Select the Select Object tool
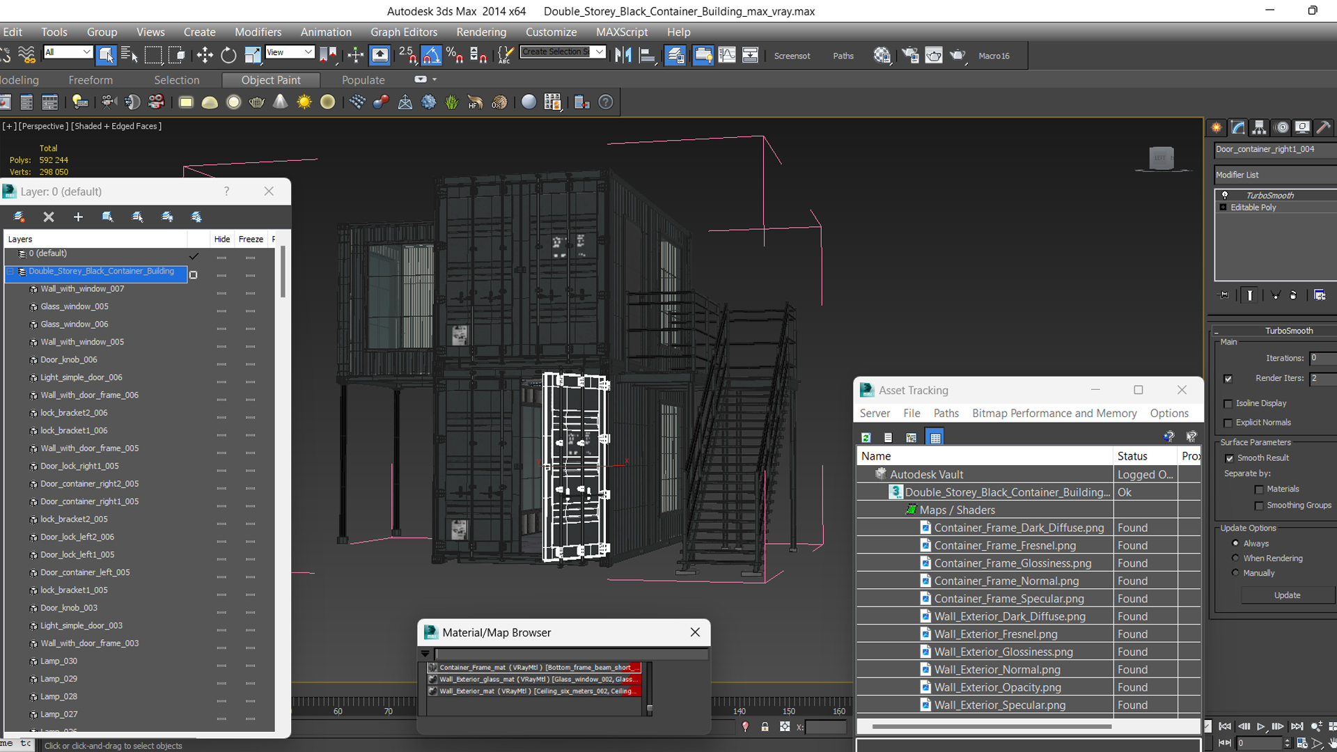Image resolution: width=1337 pixels, height=752 pixels. 106,55
